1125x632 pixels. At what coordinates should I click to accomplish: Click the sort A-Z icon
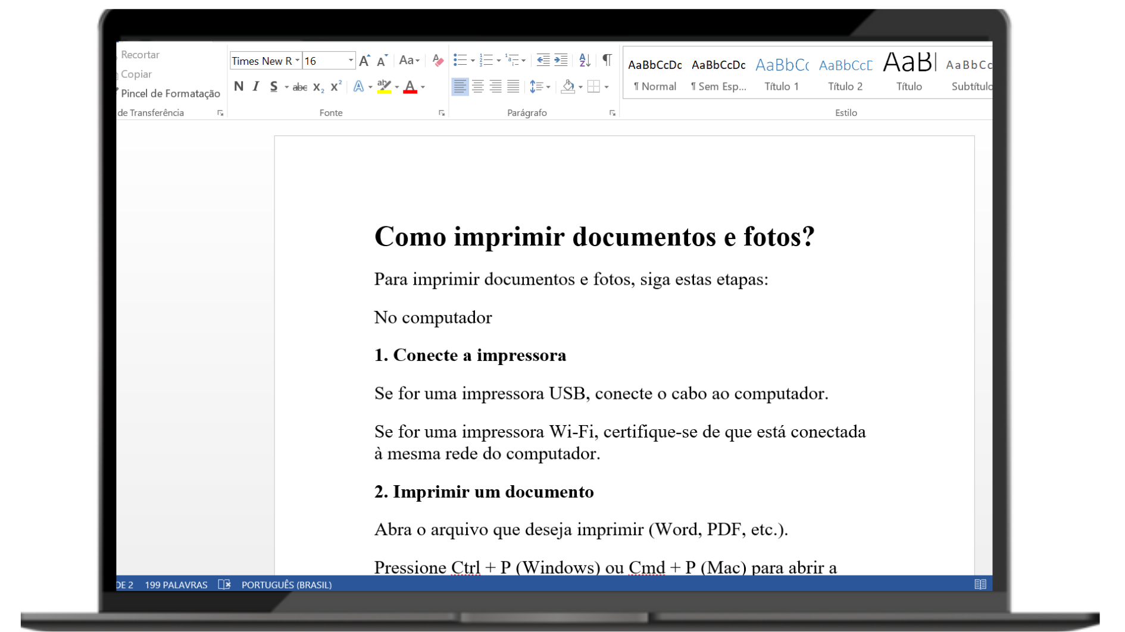[585, 60]
